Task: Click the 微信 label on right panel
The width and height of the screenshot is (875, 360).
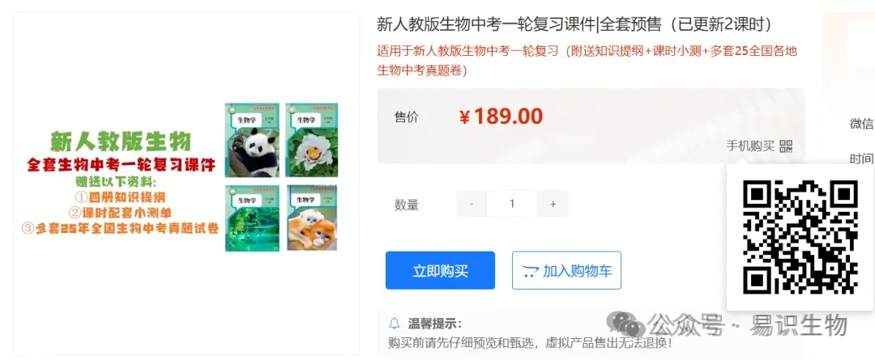Action: tap(861, 125)
